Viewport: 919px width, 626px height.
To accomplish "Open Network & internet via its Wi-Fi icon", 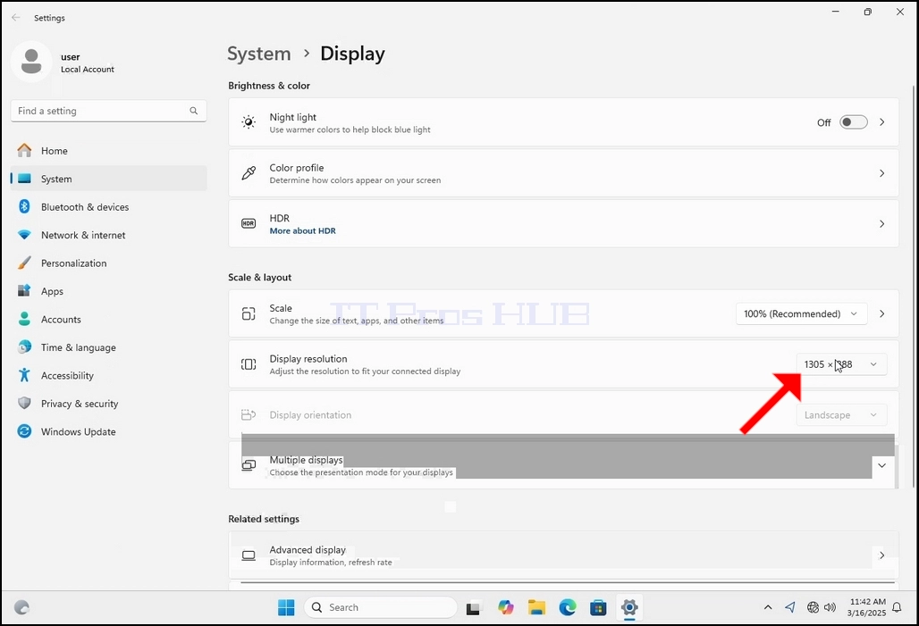I will pos(24,235).
